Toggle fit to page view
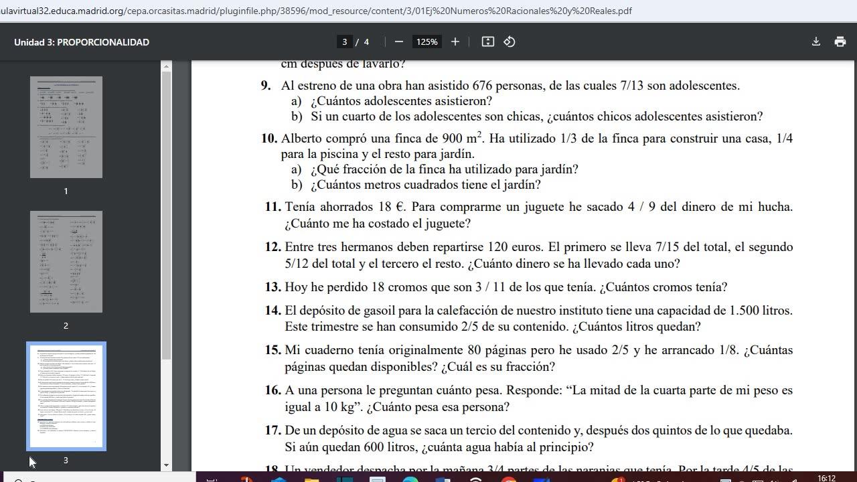The image size is (857, 482). [x=488, y=42]
